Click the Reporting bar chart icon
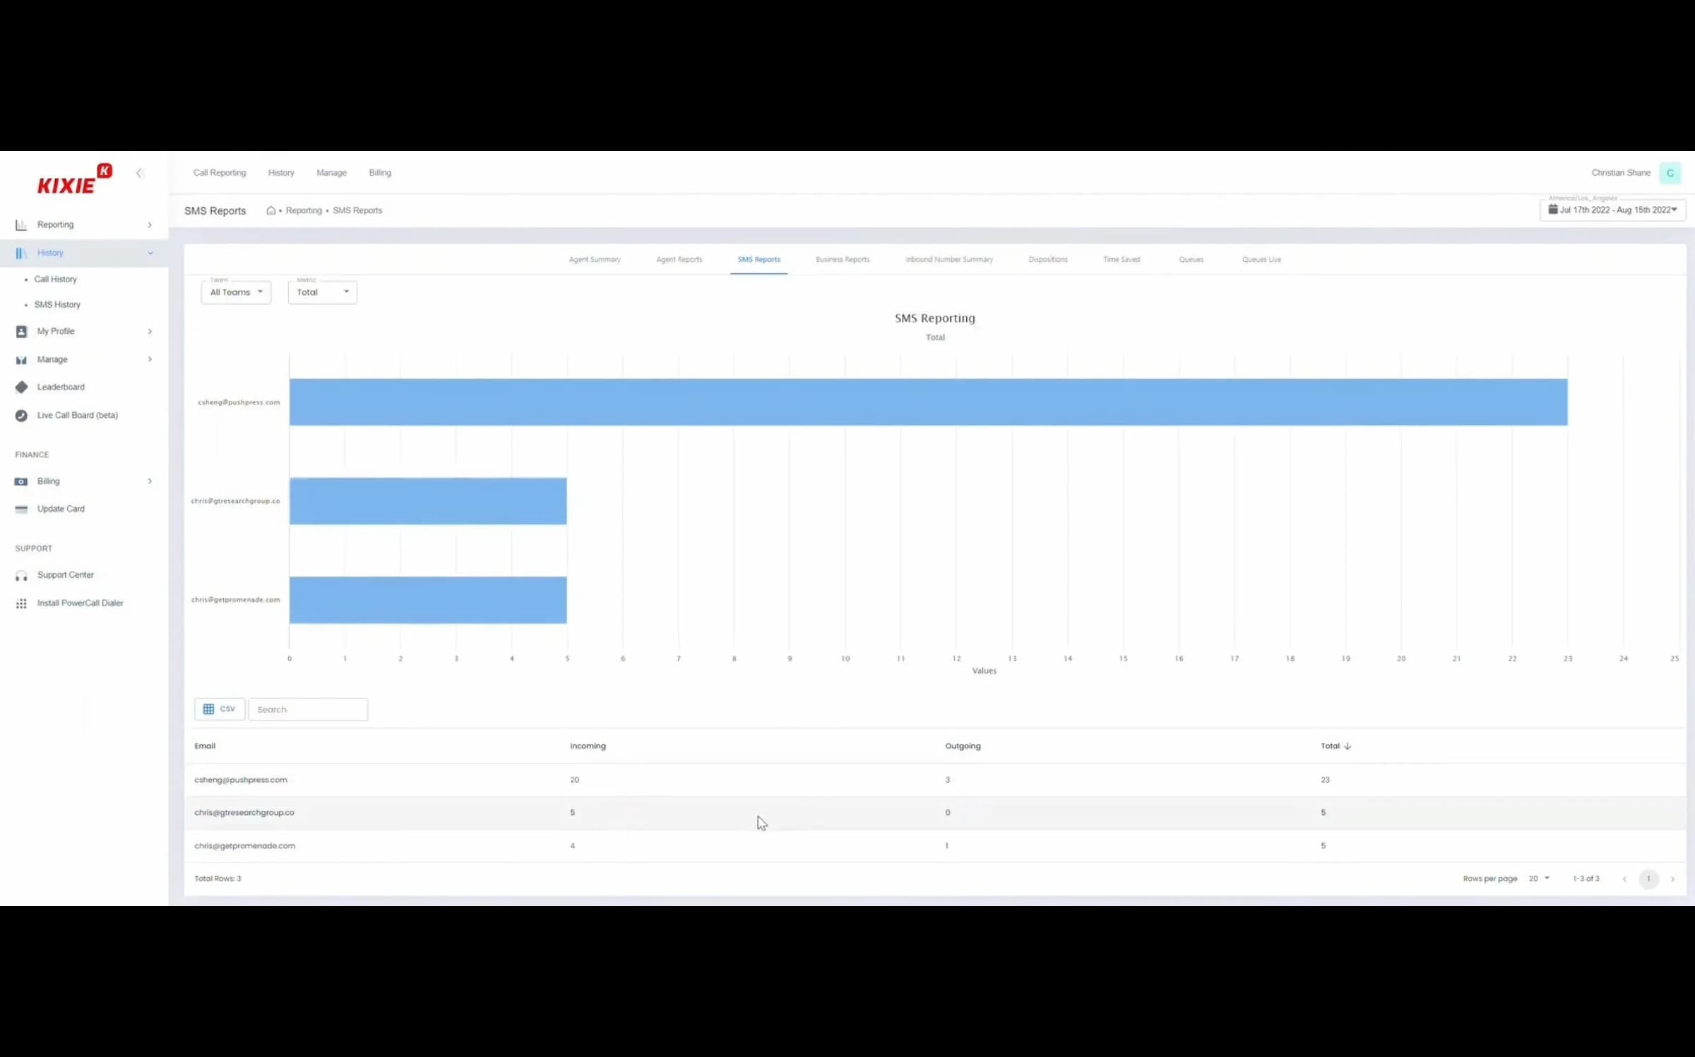 [21, 224]
